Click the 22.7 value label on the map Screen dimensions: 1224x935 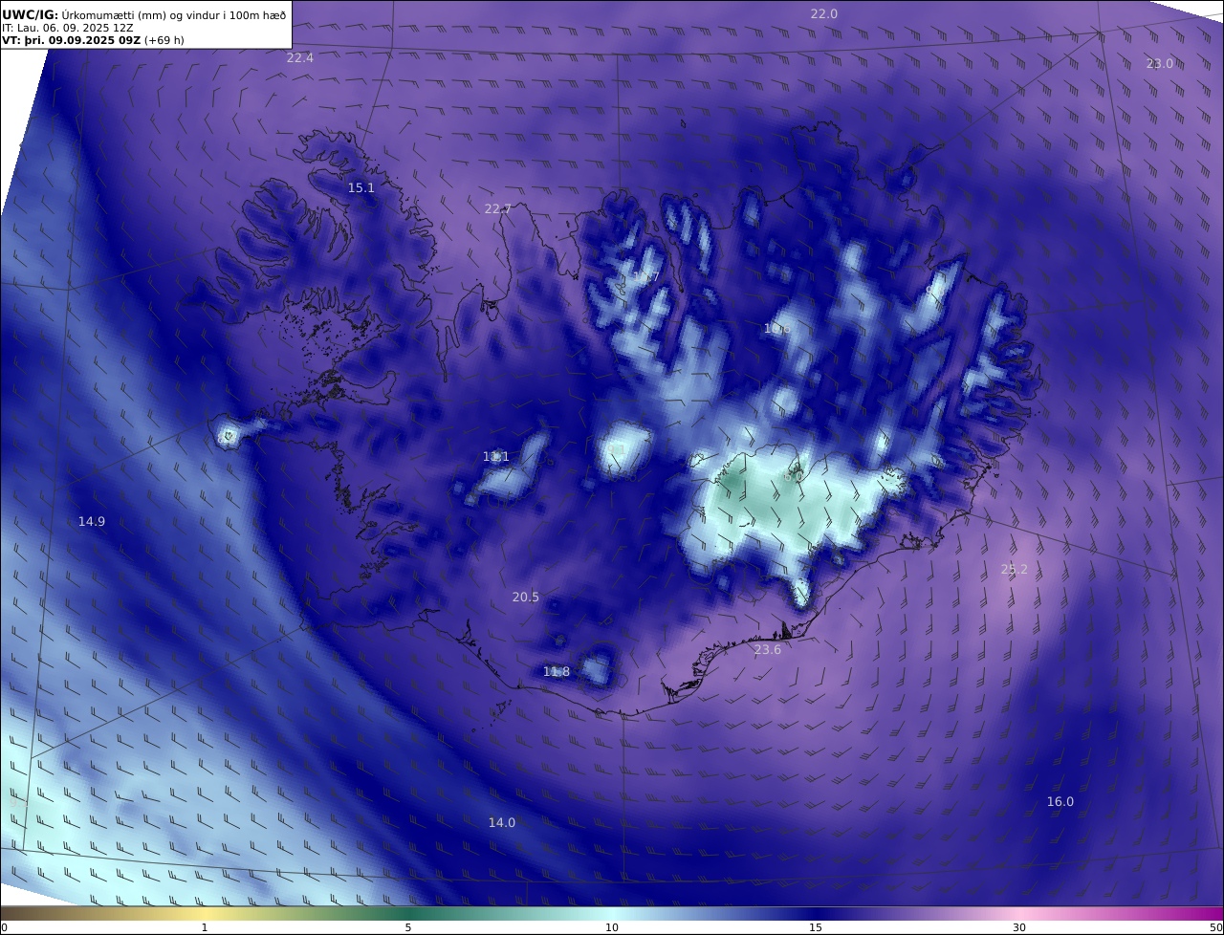click(x=497, y=208)
